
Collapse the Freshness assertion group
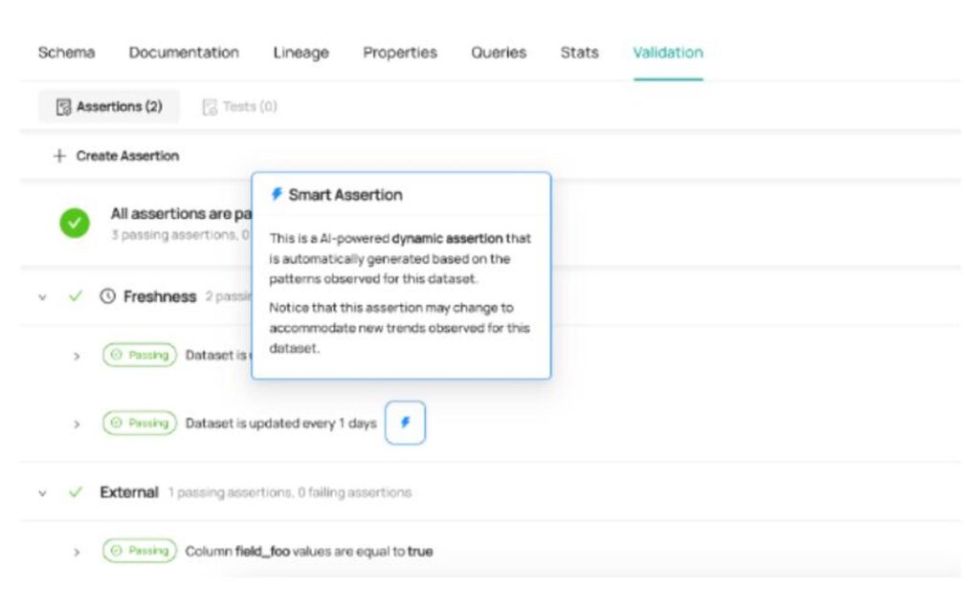[x=42, y=297]
